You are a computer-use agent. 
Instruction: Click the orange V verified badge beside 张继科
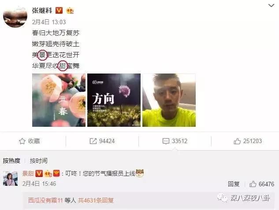click(59, 11)
